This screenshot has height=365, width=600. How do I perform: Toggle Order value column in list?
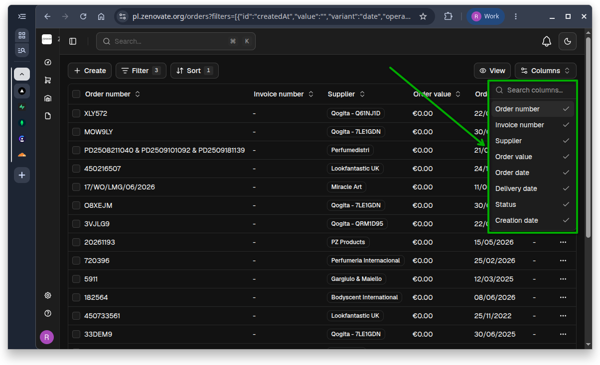(x=532, y=157)
